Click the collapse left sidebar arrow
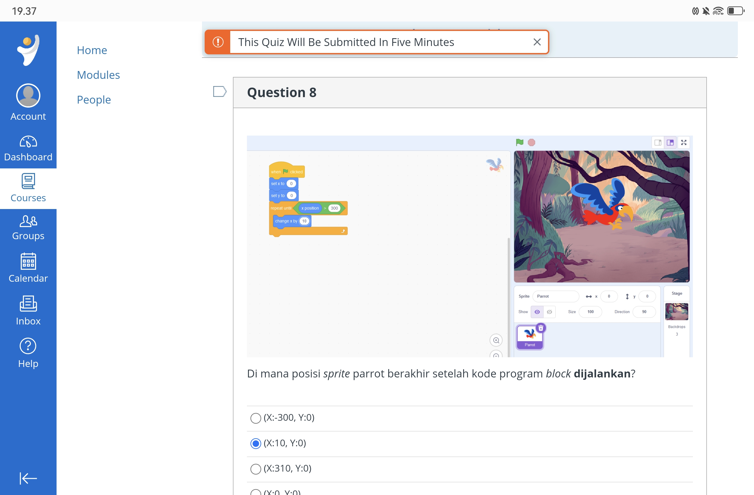This screenshot has width=754, height=495. (28, 478)
